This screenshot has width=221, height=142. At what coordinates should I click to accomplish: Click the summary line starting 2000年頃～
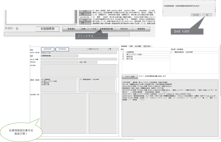click(x=145, y=82)
